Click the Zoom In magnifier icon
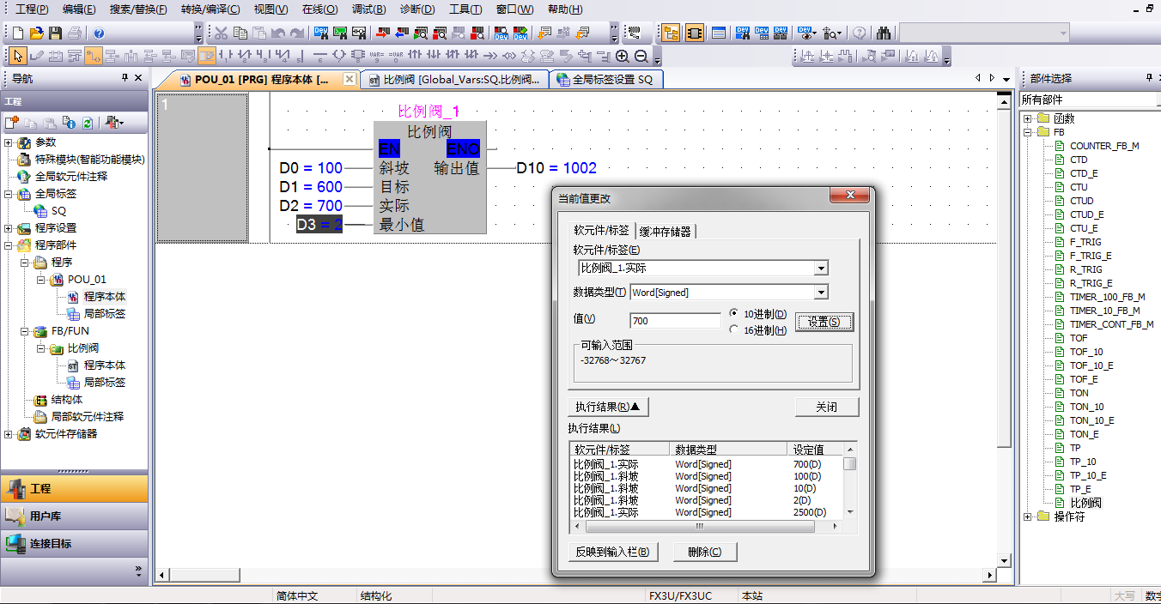The width and height of the screenshot is (1161, 604). (x=622, y=57)
